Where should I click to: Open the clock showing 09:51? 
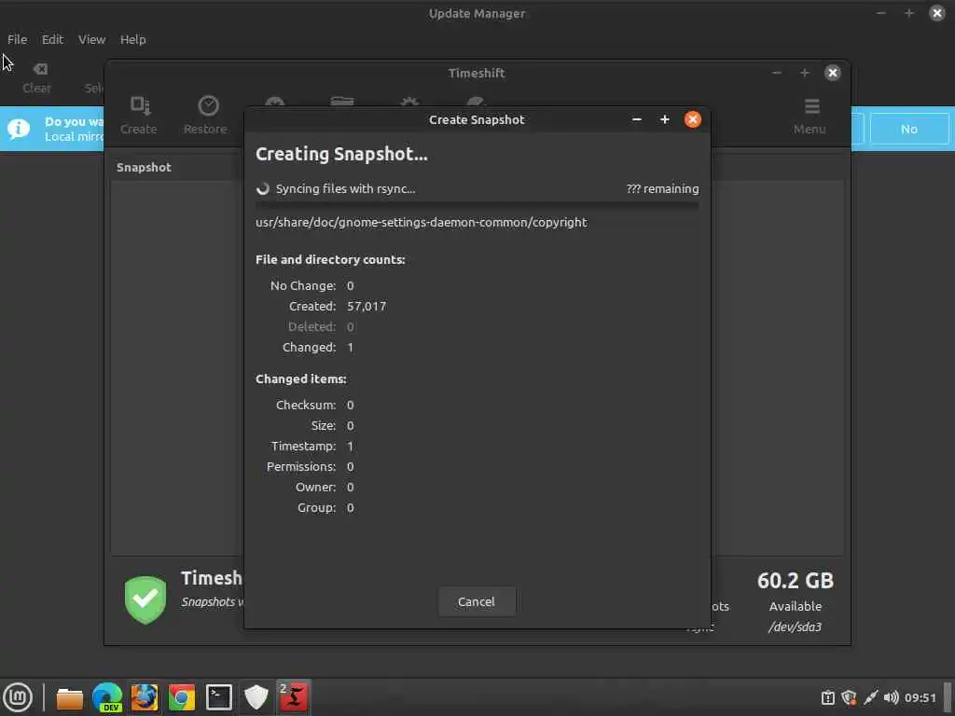pyautogui.click(x=920, y=697)
